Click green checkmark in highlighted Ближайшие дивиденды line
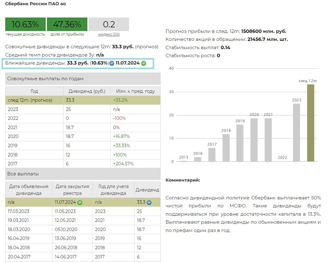The height and width of the screenshot is (263, 328). click(x=143, y=63)
